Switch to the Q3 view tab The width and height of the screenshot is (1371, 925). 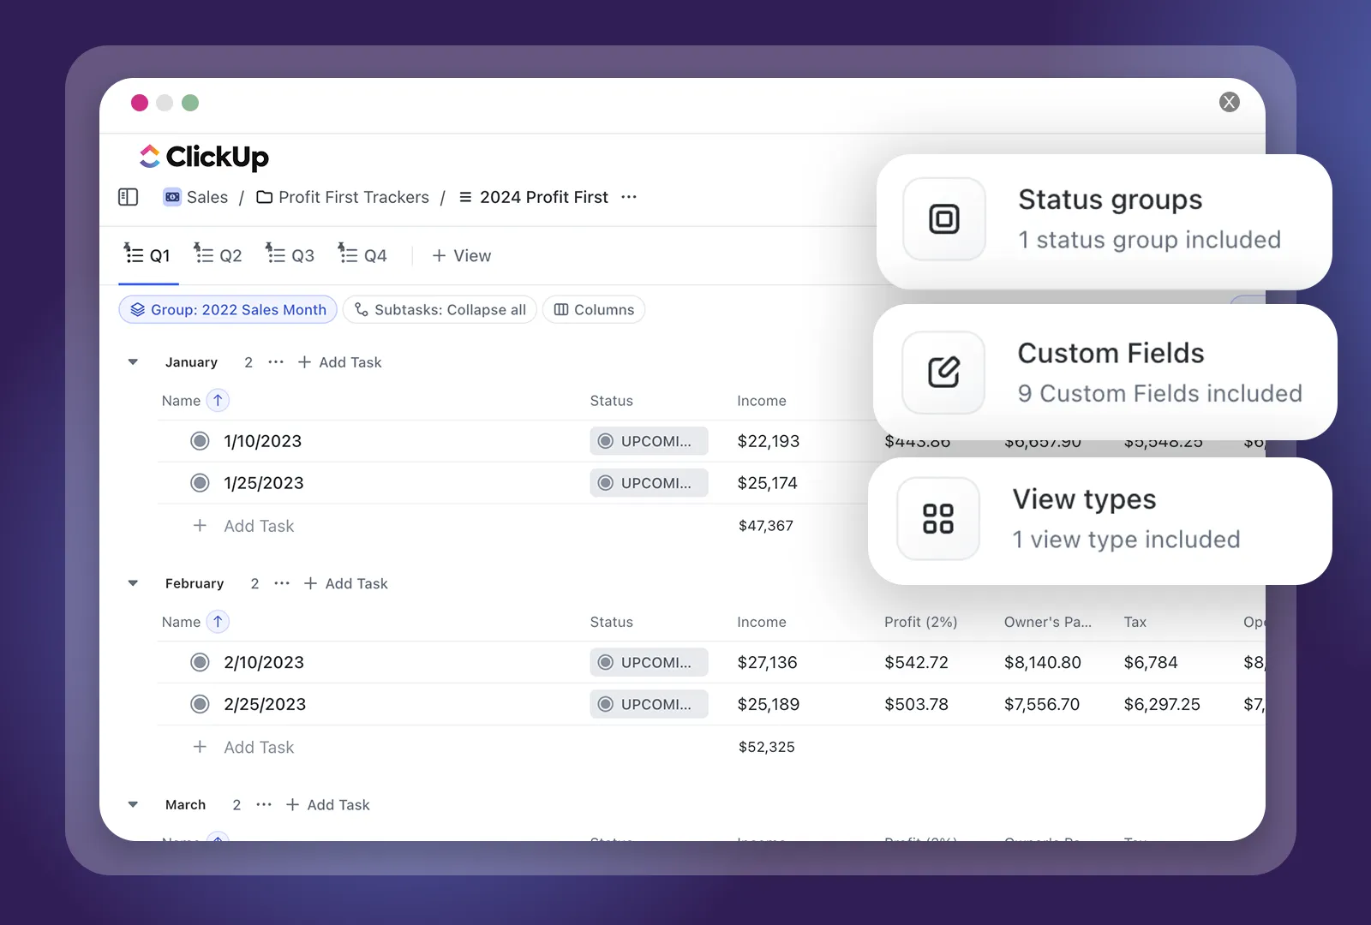coord(290,255)
